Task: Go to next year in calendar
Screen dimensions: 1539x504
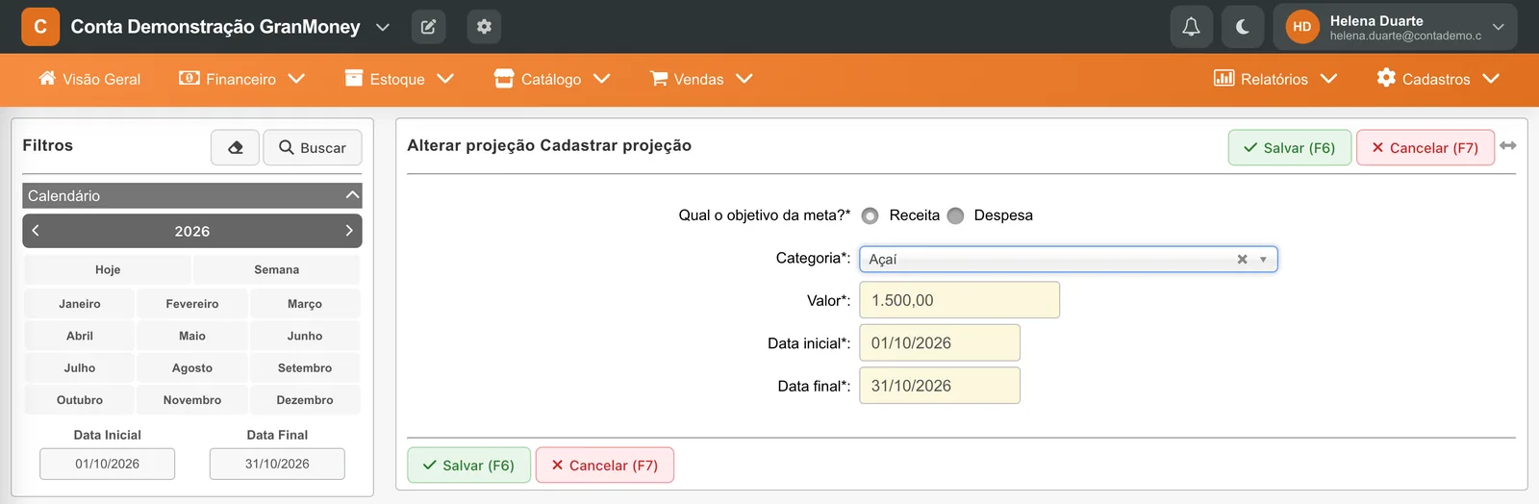Action: pos(349,231)
